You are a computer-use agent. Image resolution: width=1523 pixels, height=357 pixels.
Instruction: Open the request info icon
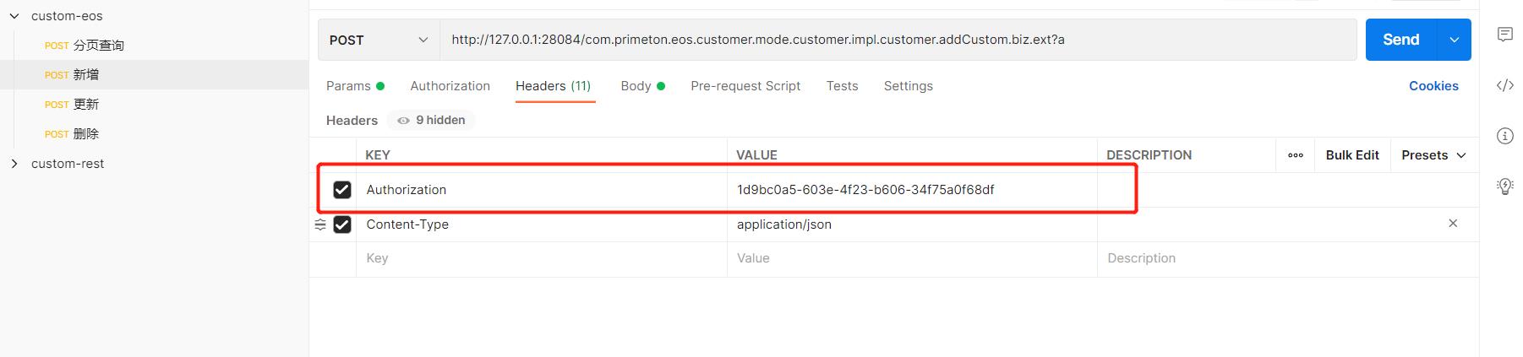pos(1504,136)
